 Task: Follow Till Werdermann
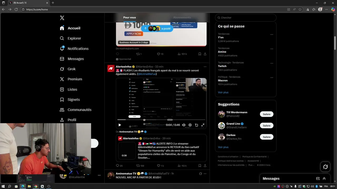click(267, 114)
